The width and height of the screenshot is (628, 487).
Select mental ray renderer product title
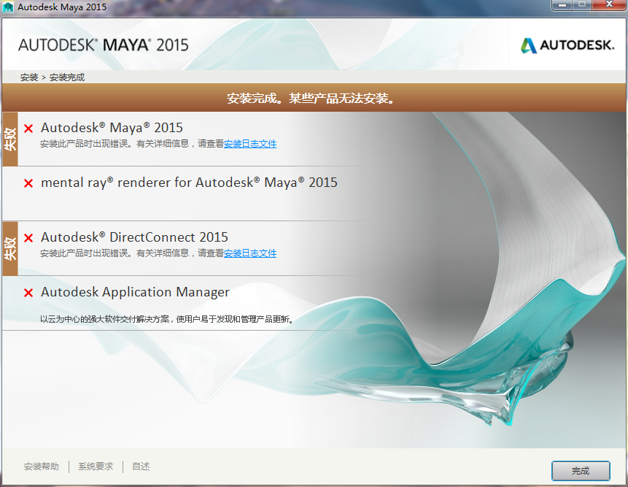(x=189, y=183)
